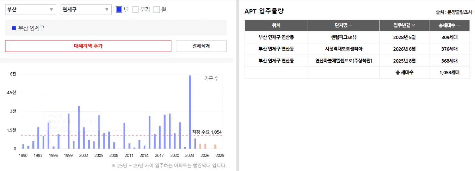
Task: Select the 센텀파크SK뷰 row name
Action: 343,37
